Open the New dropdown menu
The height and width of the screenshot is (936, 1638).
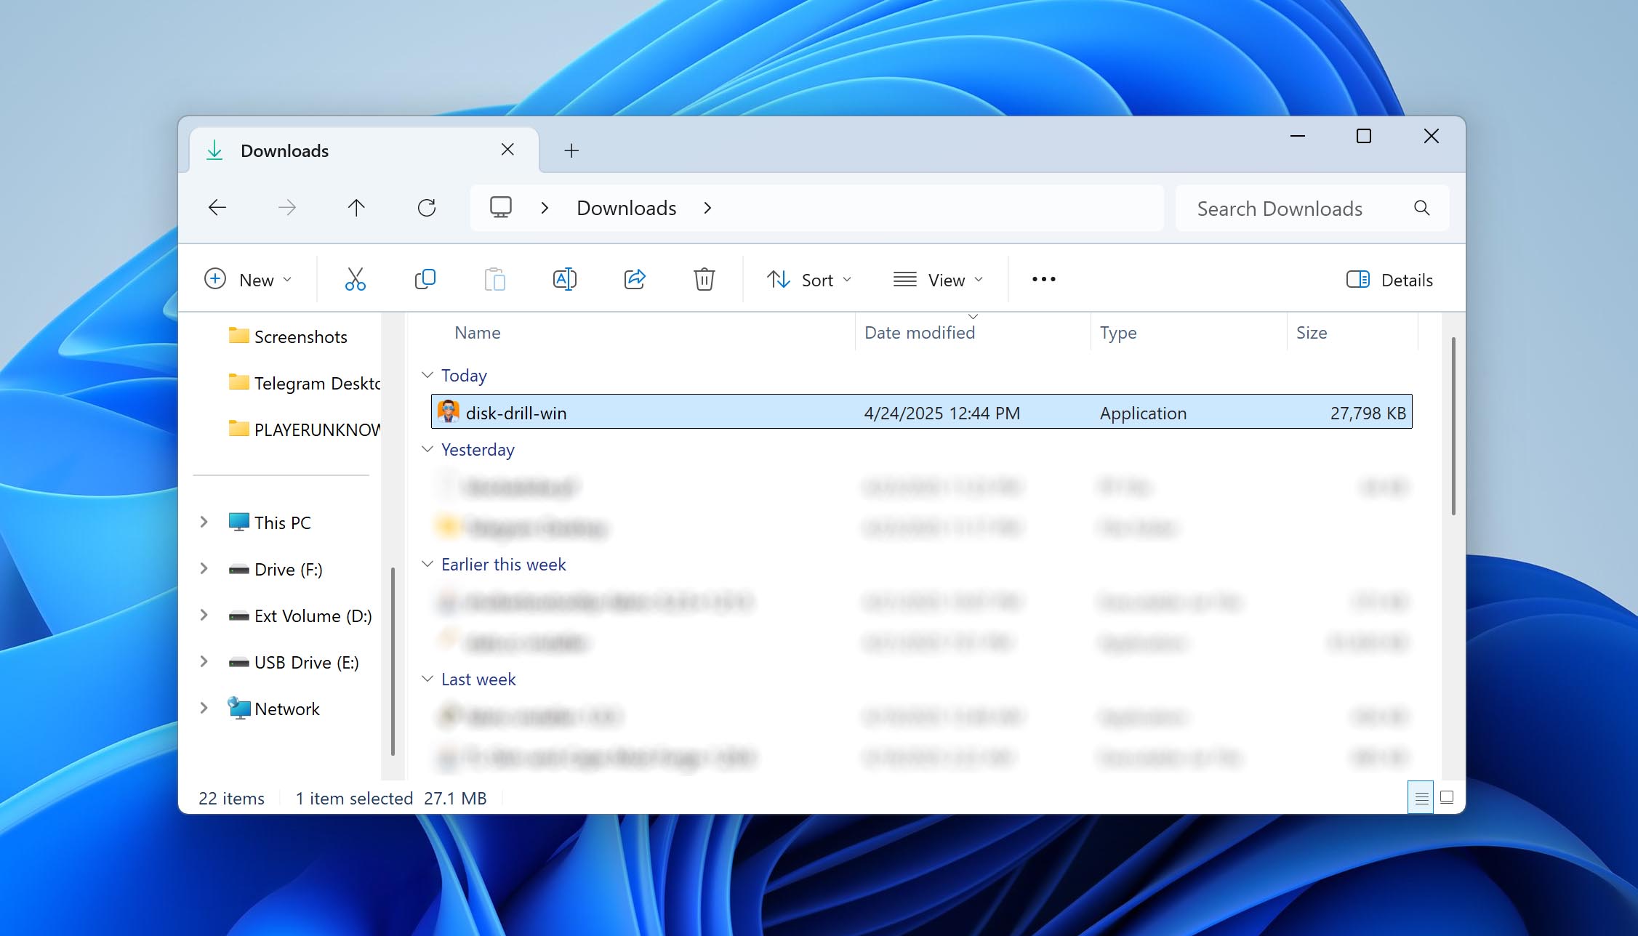pos(248,280)
